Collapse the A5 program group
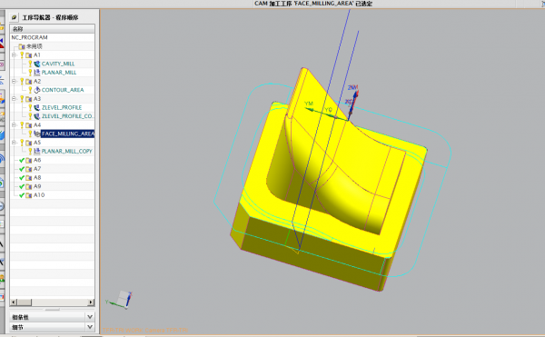 (x=14, y=143)
